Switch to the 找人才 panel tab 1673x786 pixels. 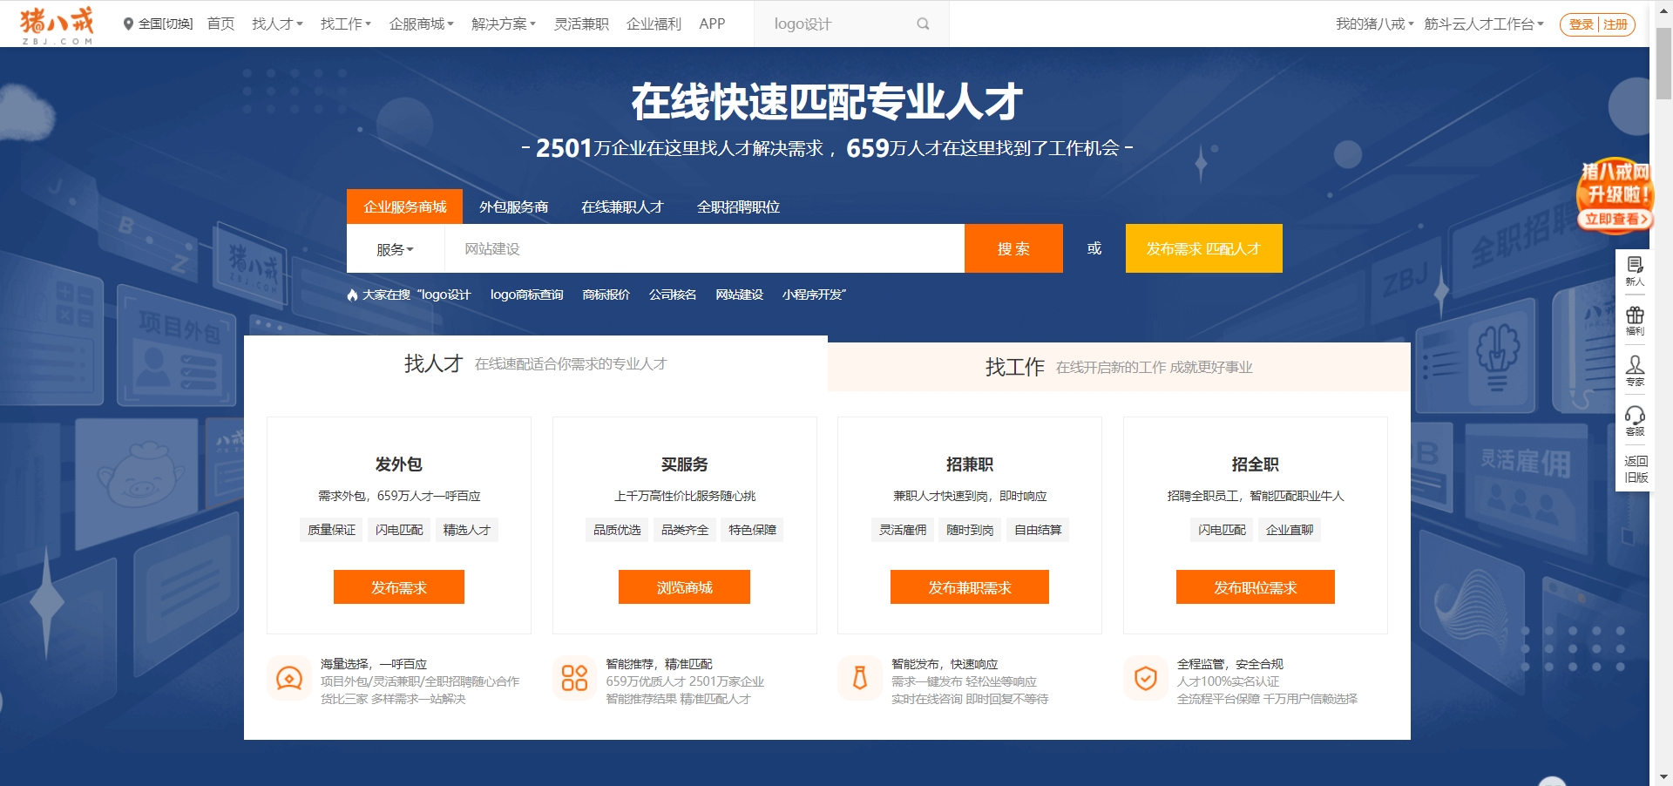[x=535, y=363]
